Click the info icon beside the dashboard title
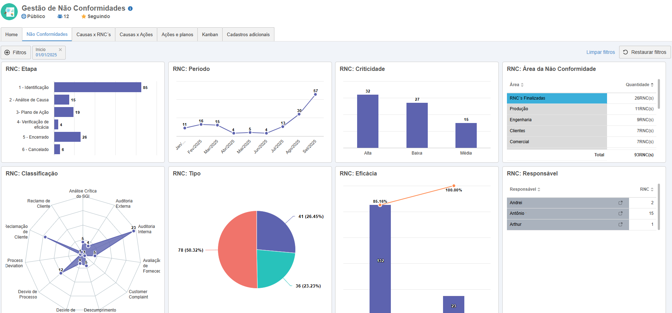672x313 pixels. point(130,9)
